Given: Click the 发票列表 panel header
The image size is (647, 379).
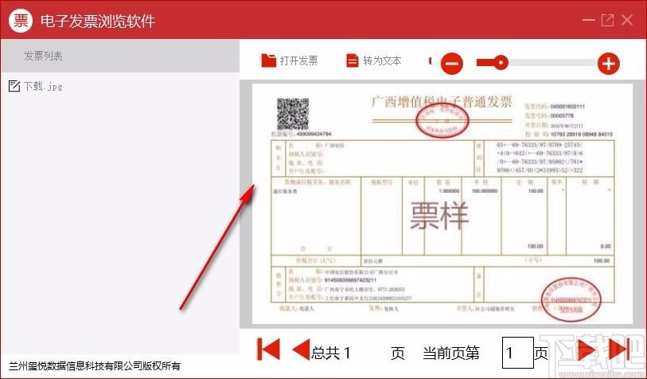Looking at the screenshot, I should (x=120, y=56).
